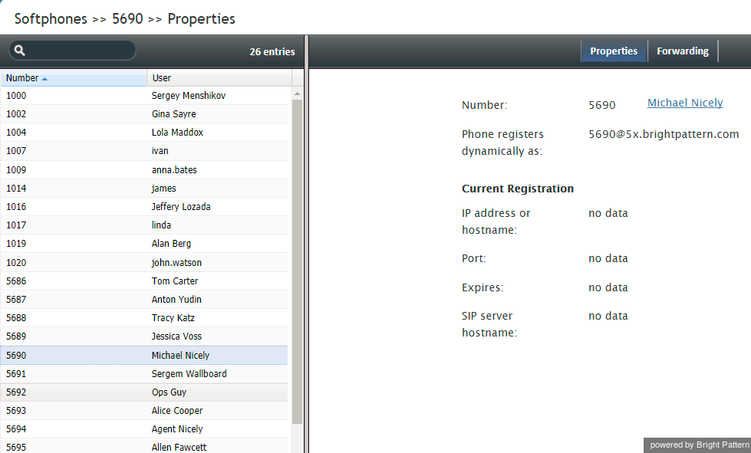Open the Michael Nicely user link

(685, 103)
